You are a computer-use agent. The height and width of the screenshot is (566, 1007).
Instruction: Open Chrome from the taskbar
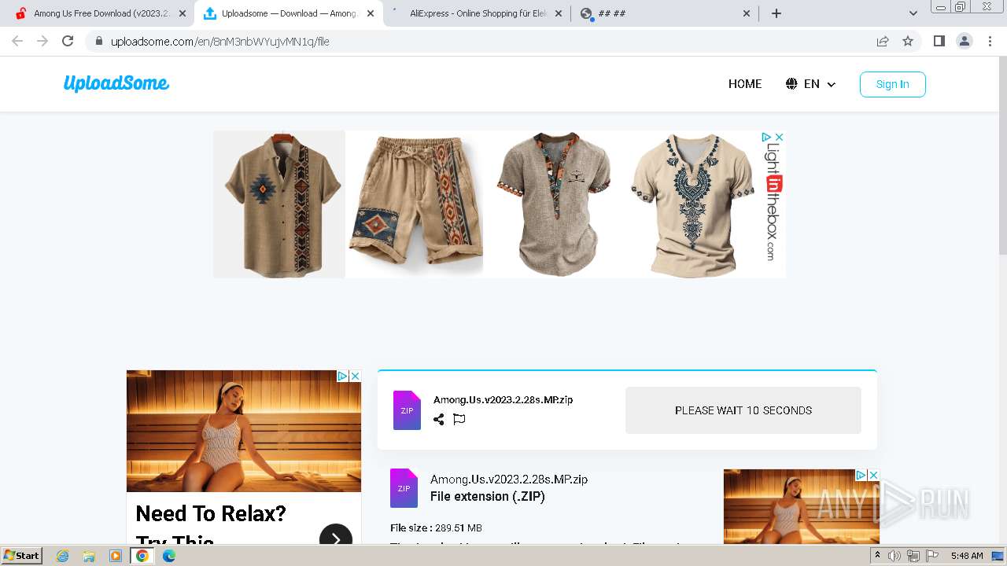142,556
